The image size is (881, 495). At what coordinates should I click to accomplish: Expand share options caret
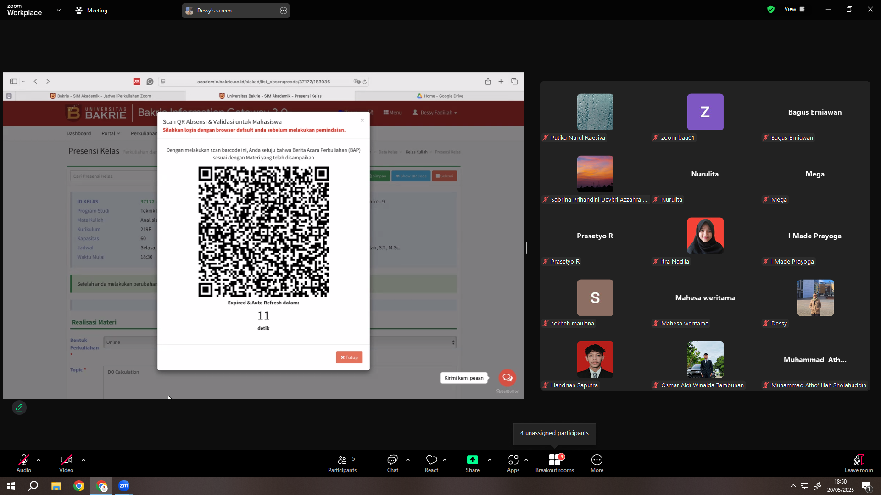[x=490, y=460]
